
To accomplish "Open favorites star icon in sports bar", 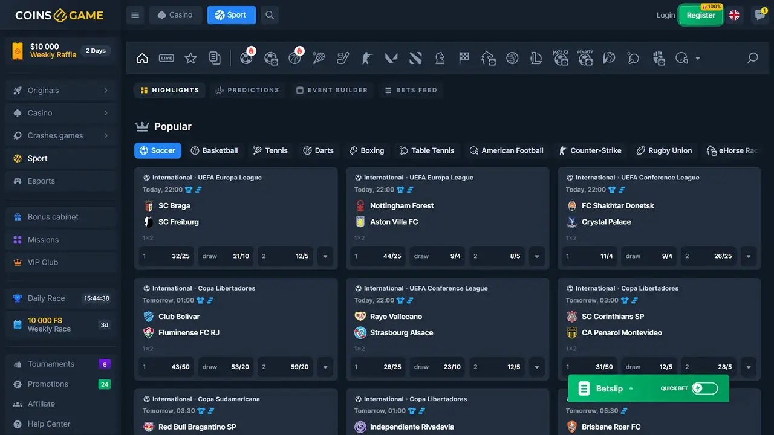I will coord(190,58).
